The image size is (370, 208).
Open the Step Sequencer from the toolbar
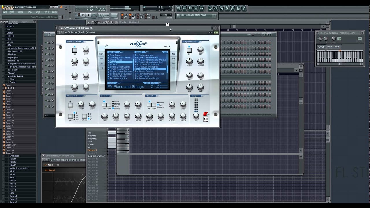[x=184, y=8]
